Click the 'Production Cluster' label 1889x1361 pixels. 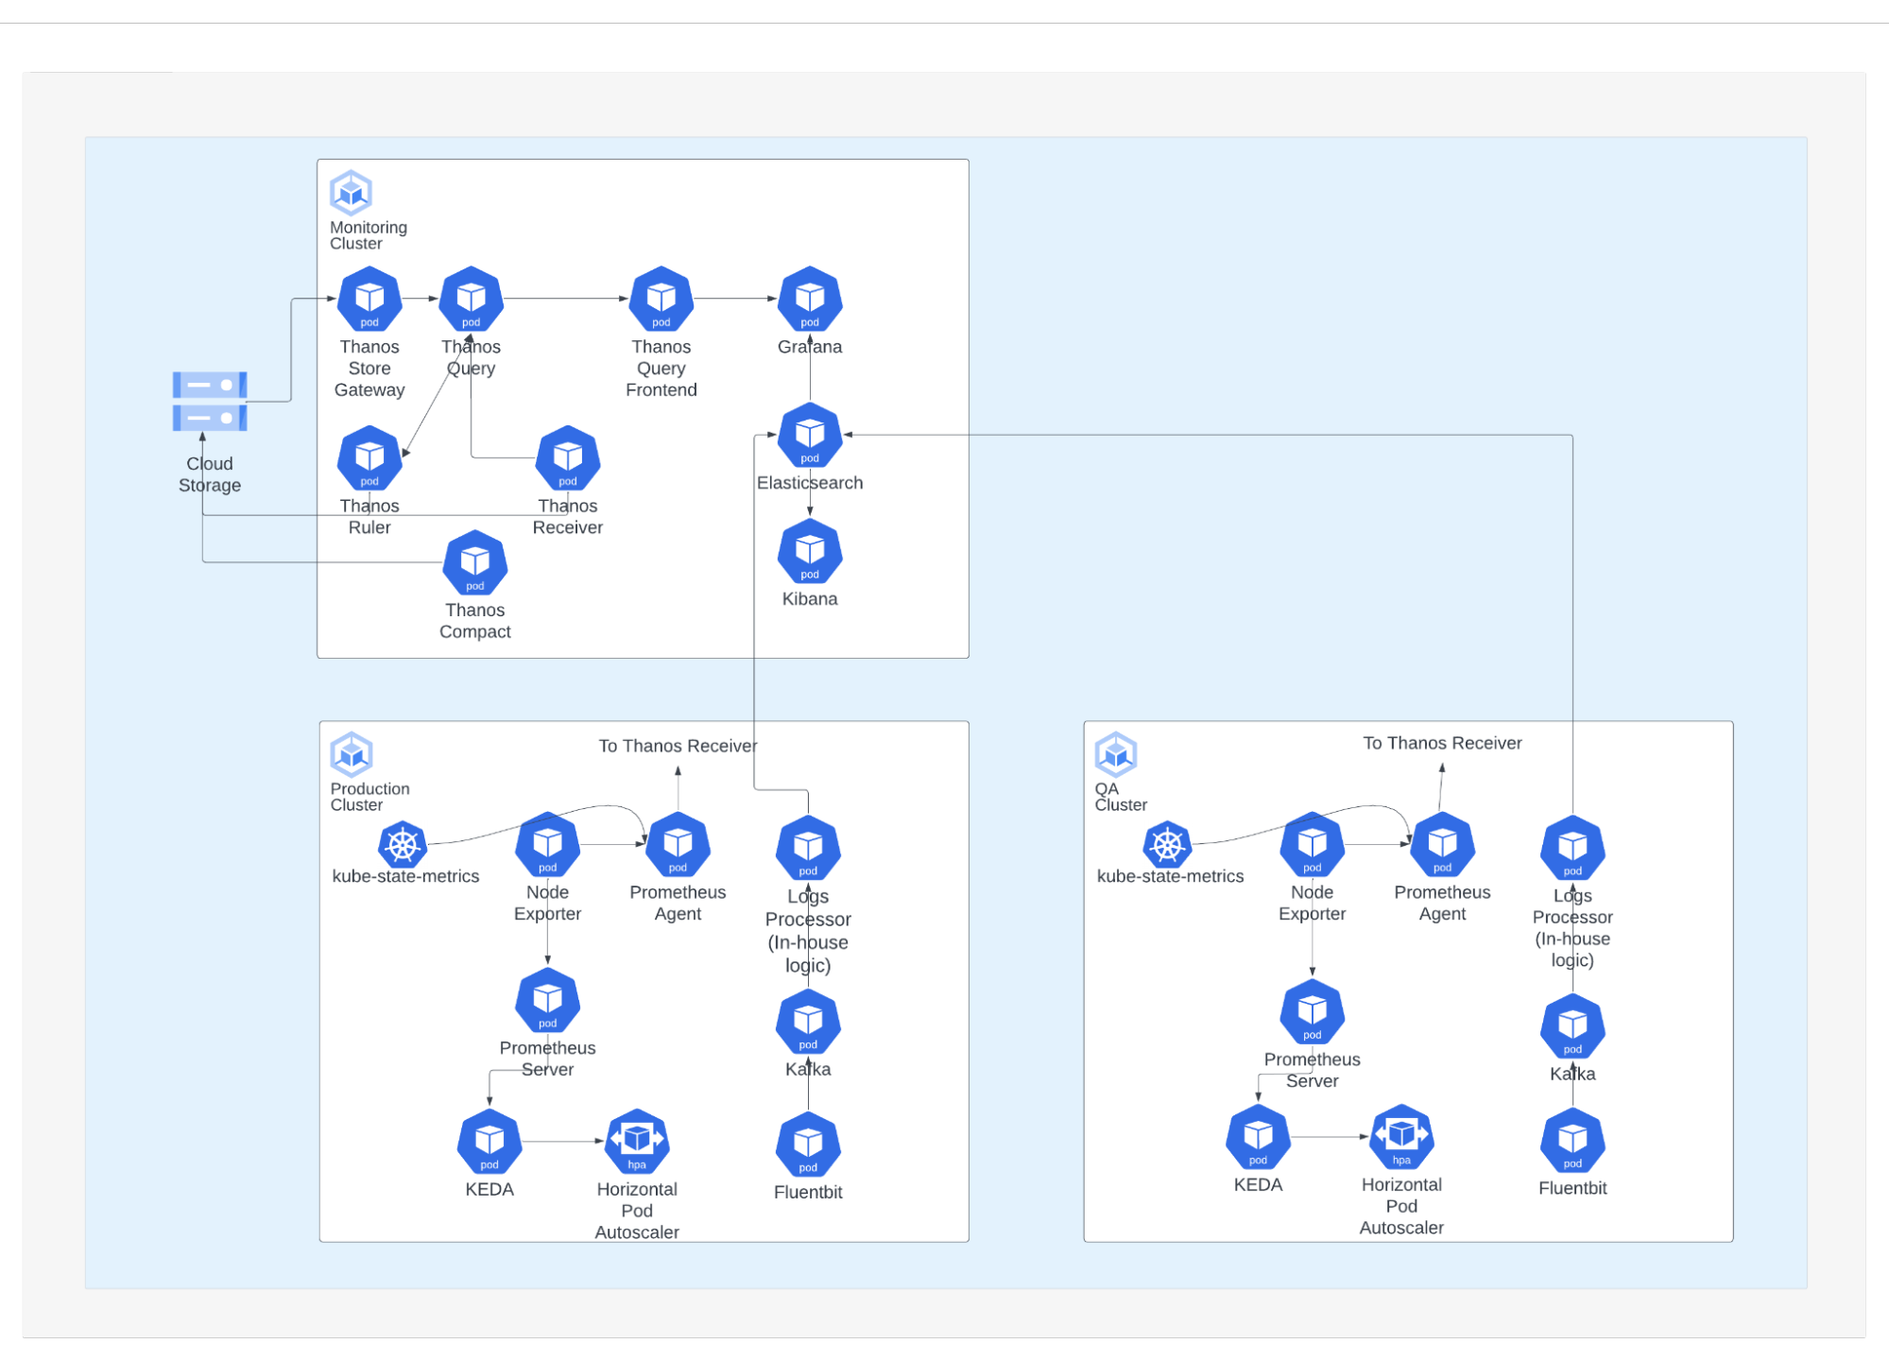pyautogui.click(x=369, y=797)
